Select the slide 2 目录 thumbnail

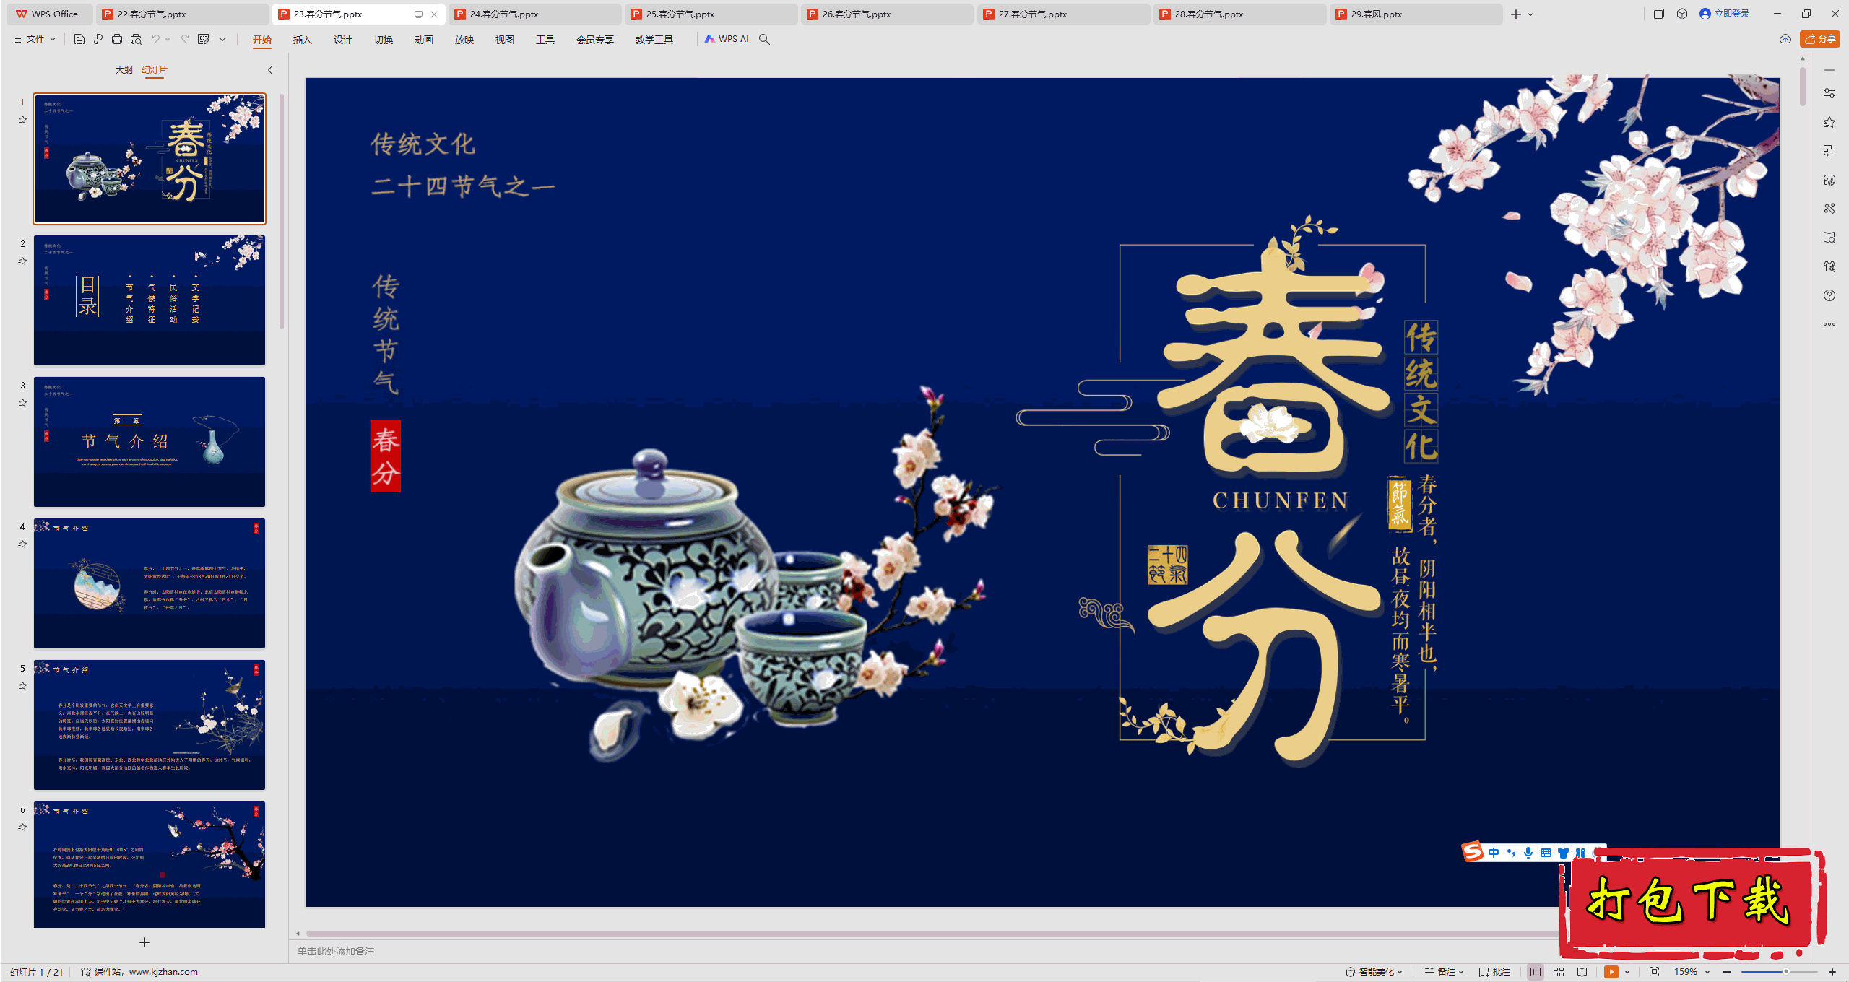(150, 300)
